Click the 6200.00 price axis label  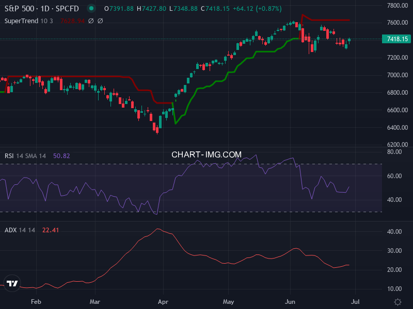pyautogui.click(x=398, y=145)
